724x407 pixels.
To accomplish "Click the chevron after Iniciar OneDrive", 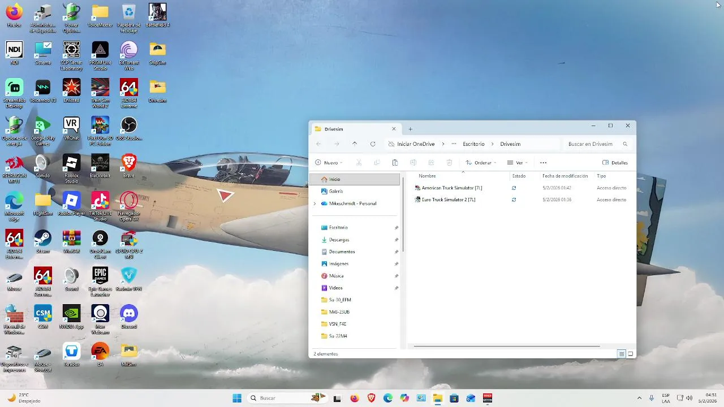I will (443, 144).
